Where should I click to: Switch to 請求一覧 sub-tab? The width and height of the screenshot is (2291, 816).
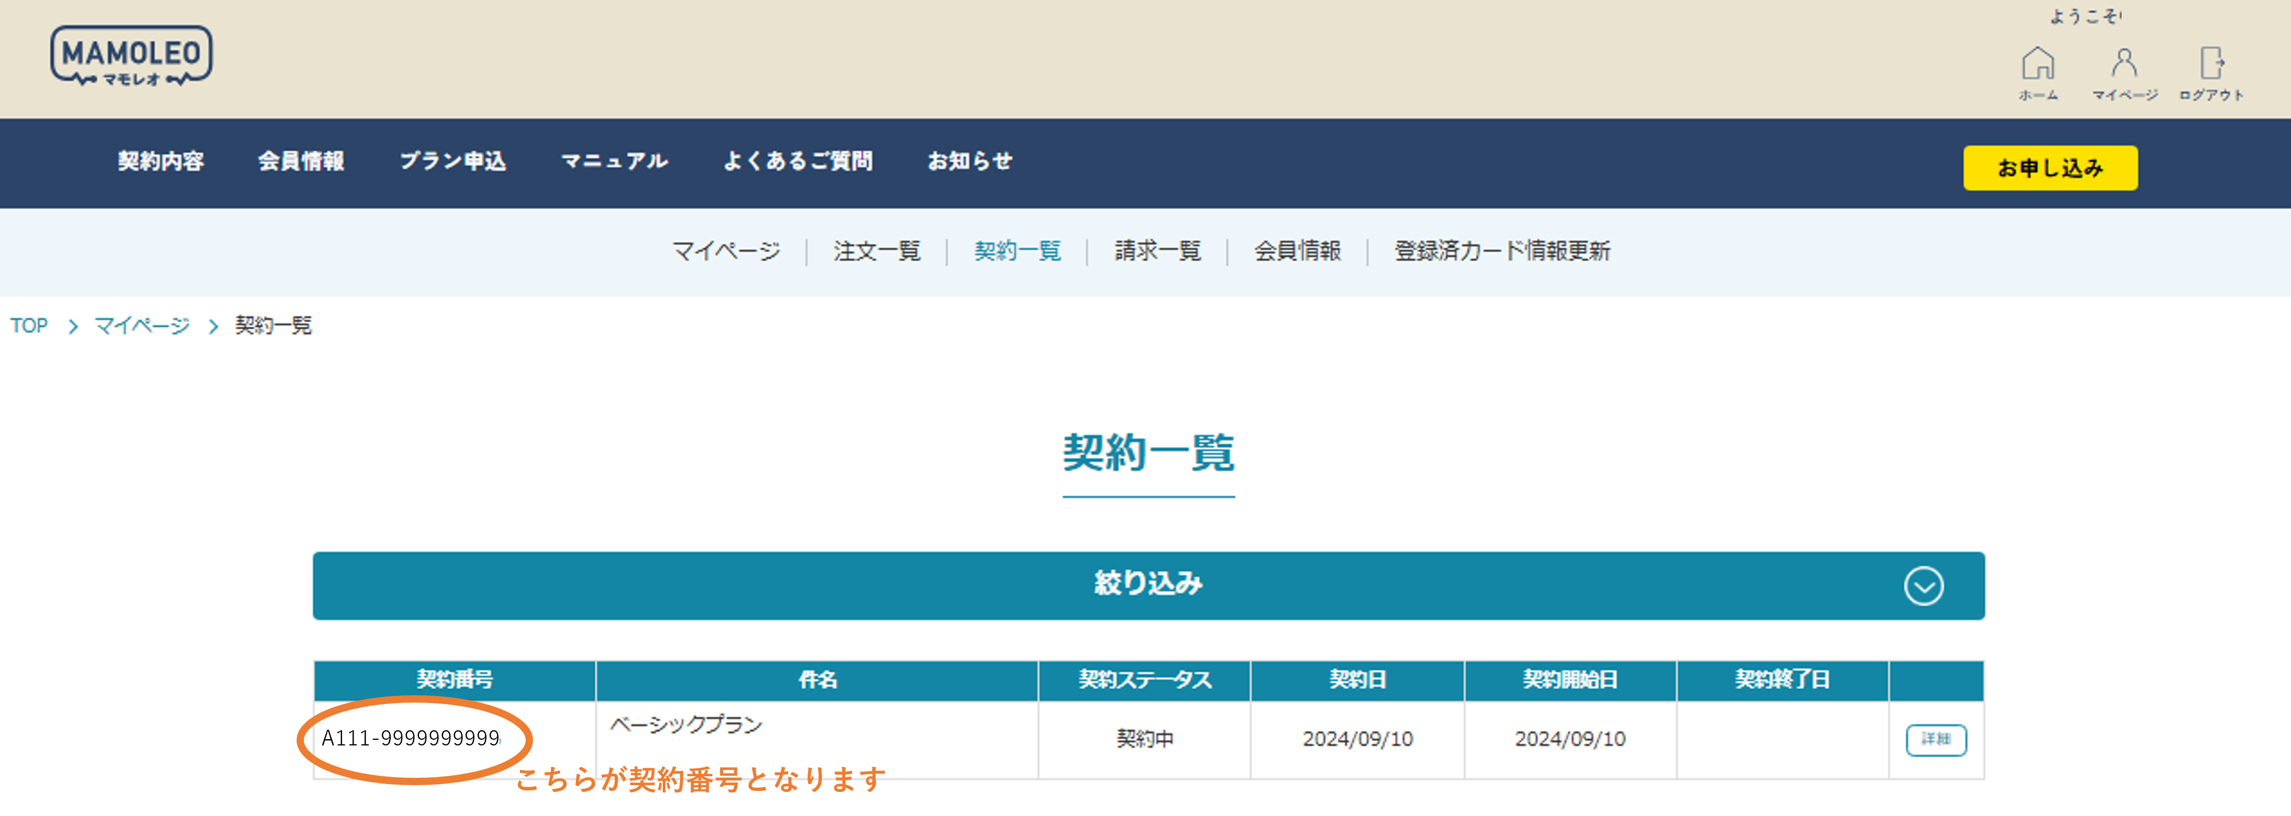click(1157, 251)
